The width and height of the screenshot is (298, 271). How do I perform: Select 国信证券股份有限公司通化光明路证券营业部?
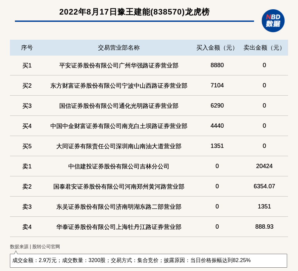(x=119, y=106)
